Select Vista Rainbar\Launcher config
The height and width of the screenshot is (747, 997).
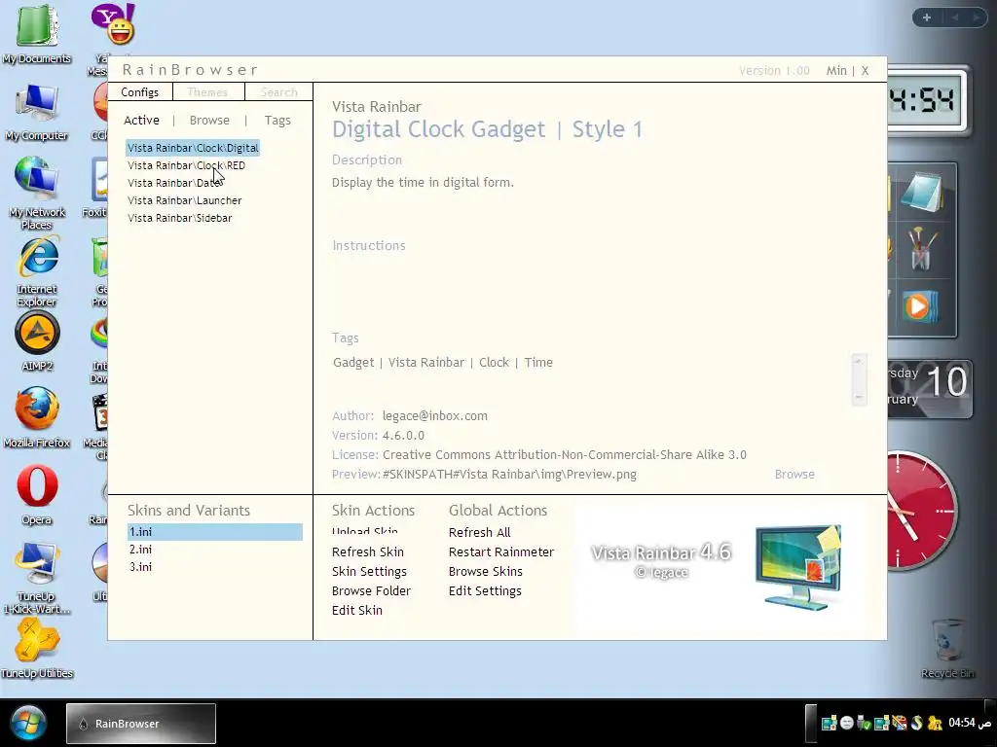[184, 200]
